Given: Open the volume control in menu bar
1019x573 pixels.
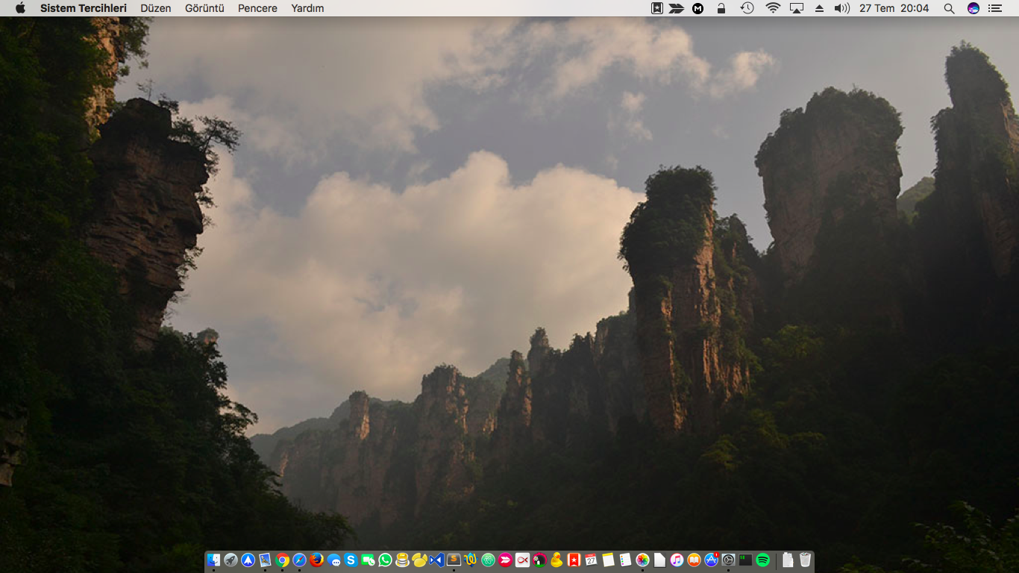Looking at the screenshot, I should click(x=841, y=8).
